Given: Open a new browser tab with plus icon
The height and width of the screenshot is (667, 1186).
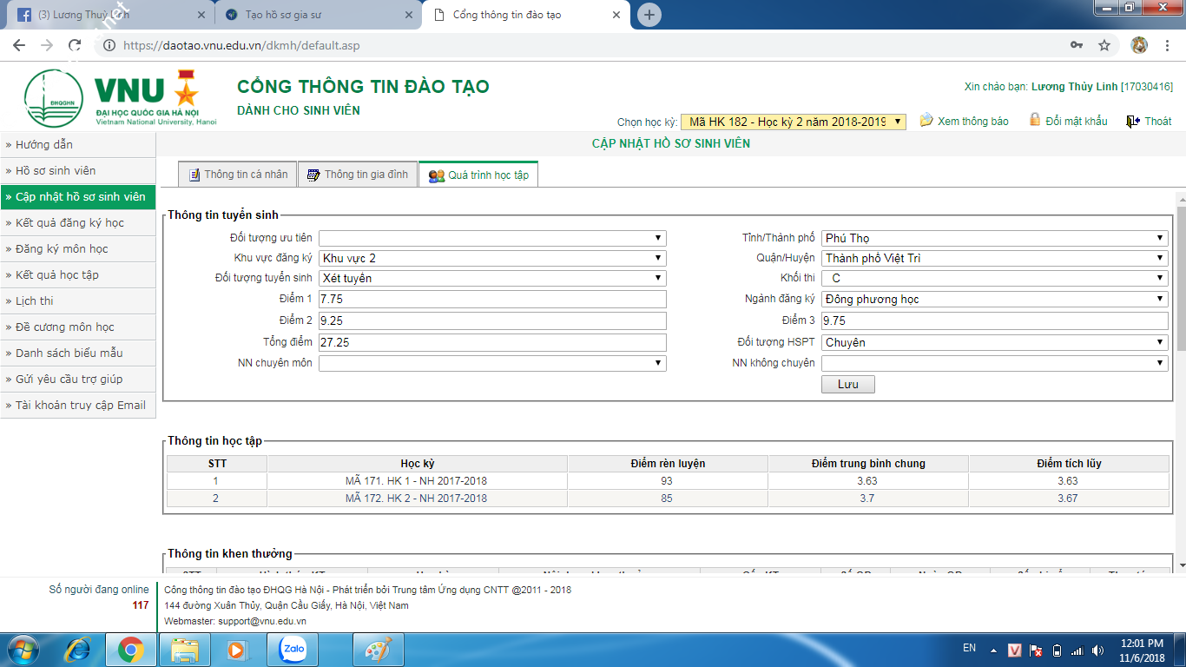Looking at the screenshot, I should pyautogui.click(x=649, y=15).
